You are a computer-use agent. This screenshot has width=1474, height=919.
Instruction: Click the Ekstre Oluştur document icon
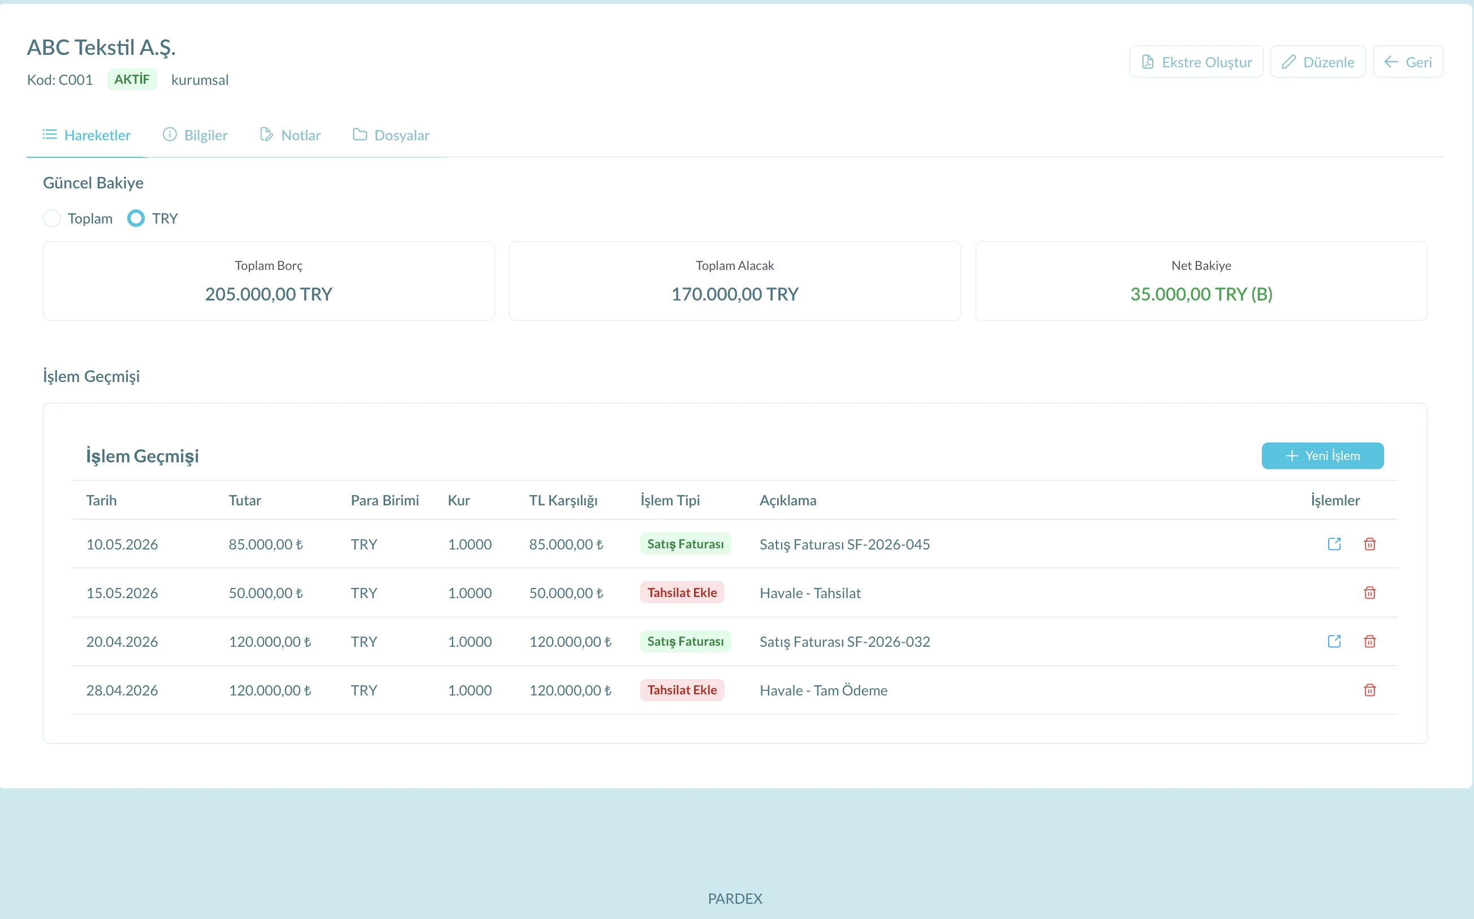coord(1147,62)
